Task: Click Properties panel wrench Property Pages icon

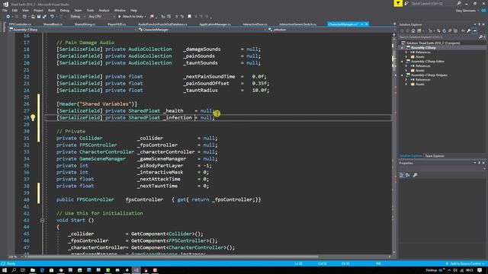Action: [415, 175]
